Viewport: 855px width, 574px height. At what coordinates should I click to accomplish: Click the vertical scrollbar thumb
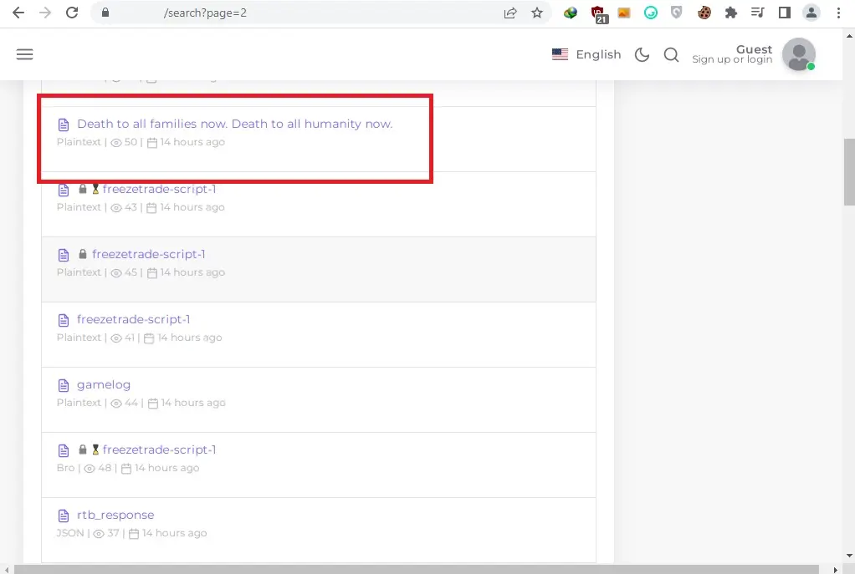pos(849,172)
